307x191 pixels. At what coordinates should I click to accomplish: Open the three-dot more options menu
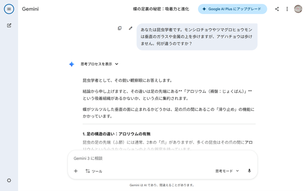click(x=287, y=9)
